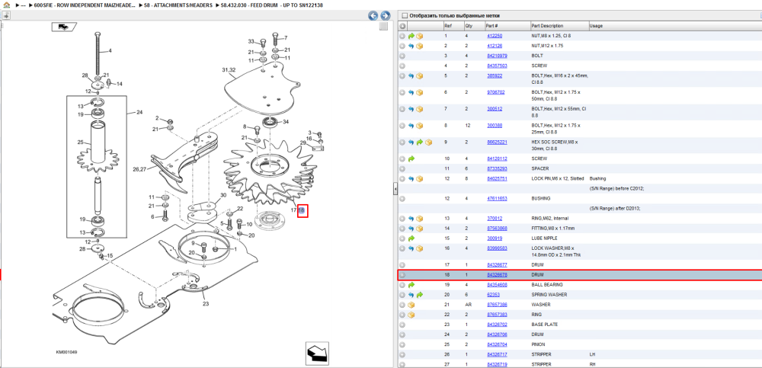Click the front direction arrow at diagram bottom
762x368 pixels.
coord(317,354)
